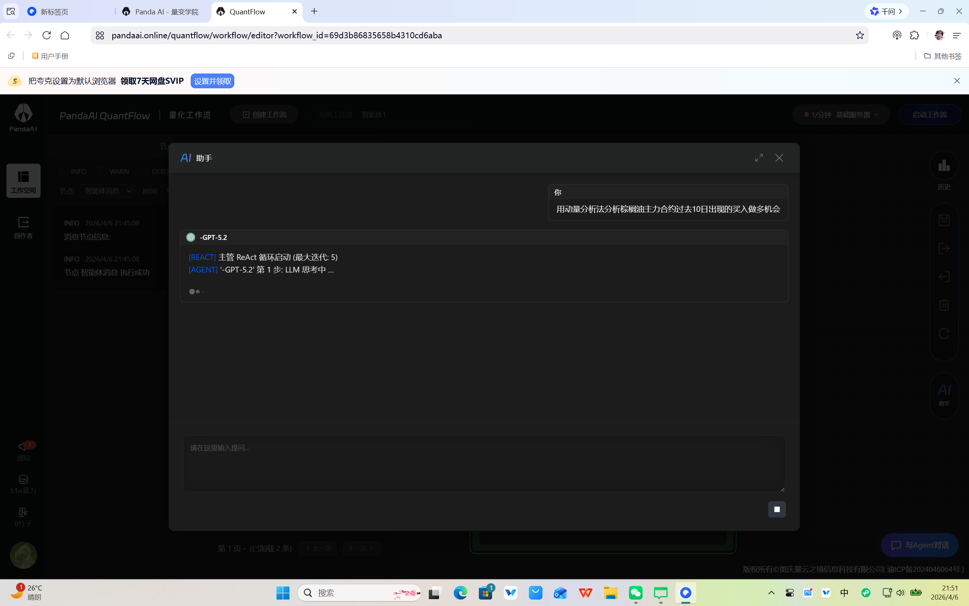Click the refresh icon in right sidebar
Viewport: 969px width, 606px height.
[x=944, y=334]
